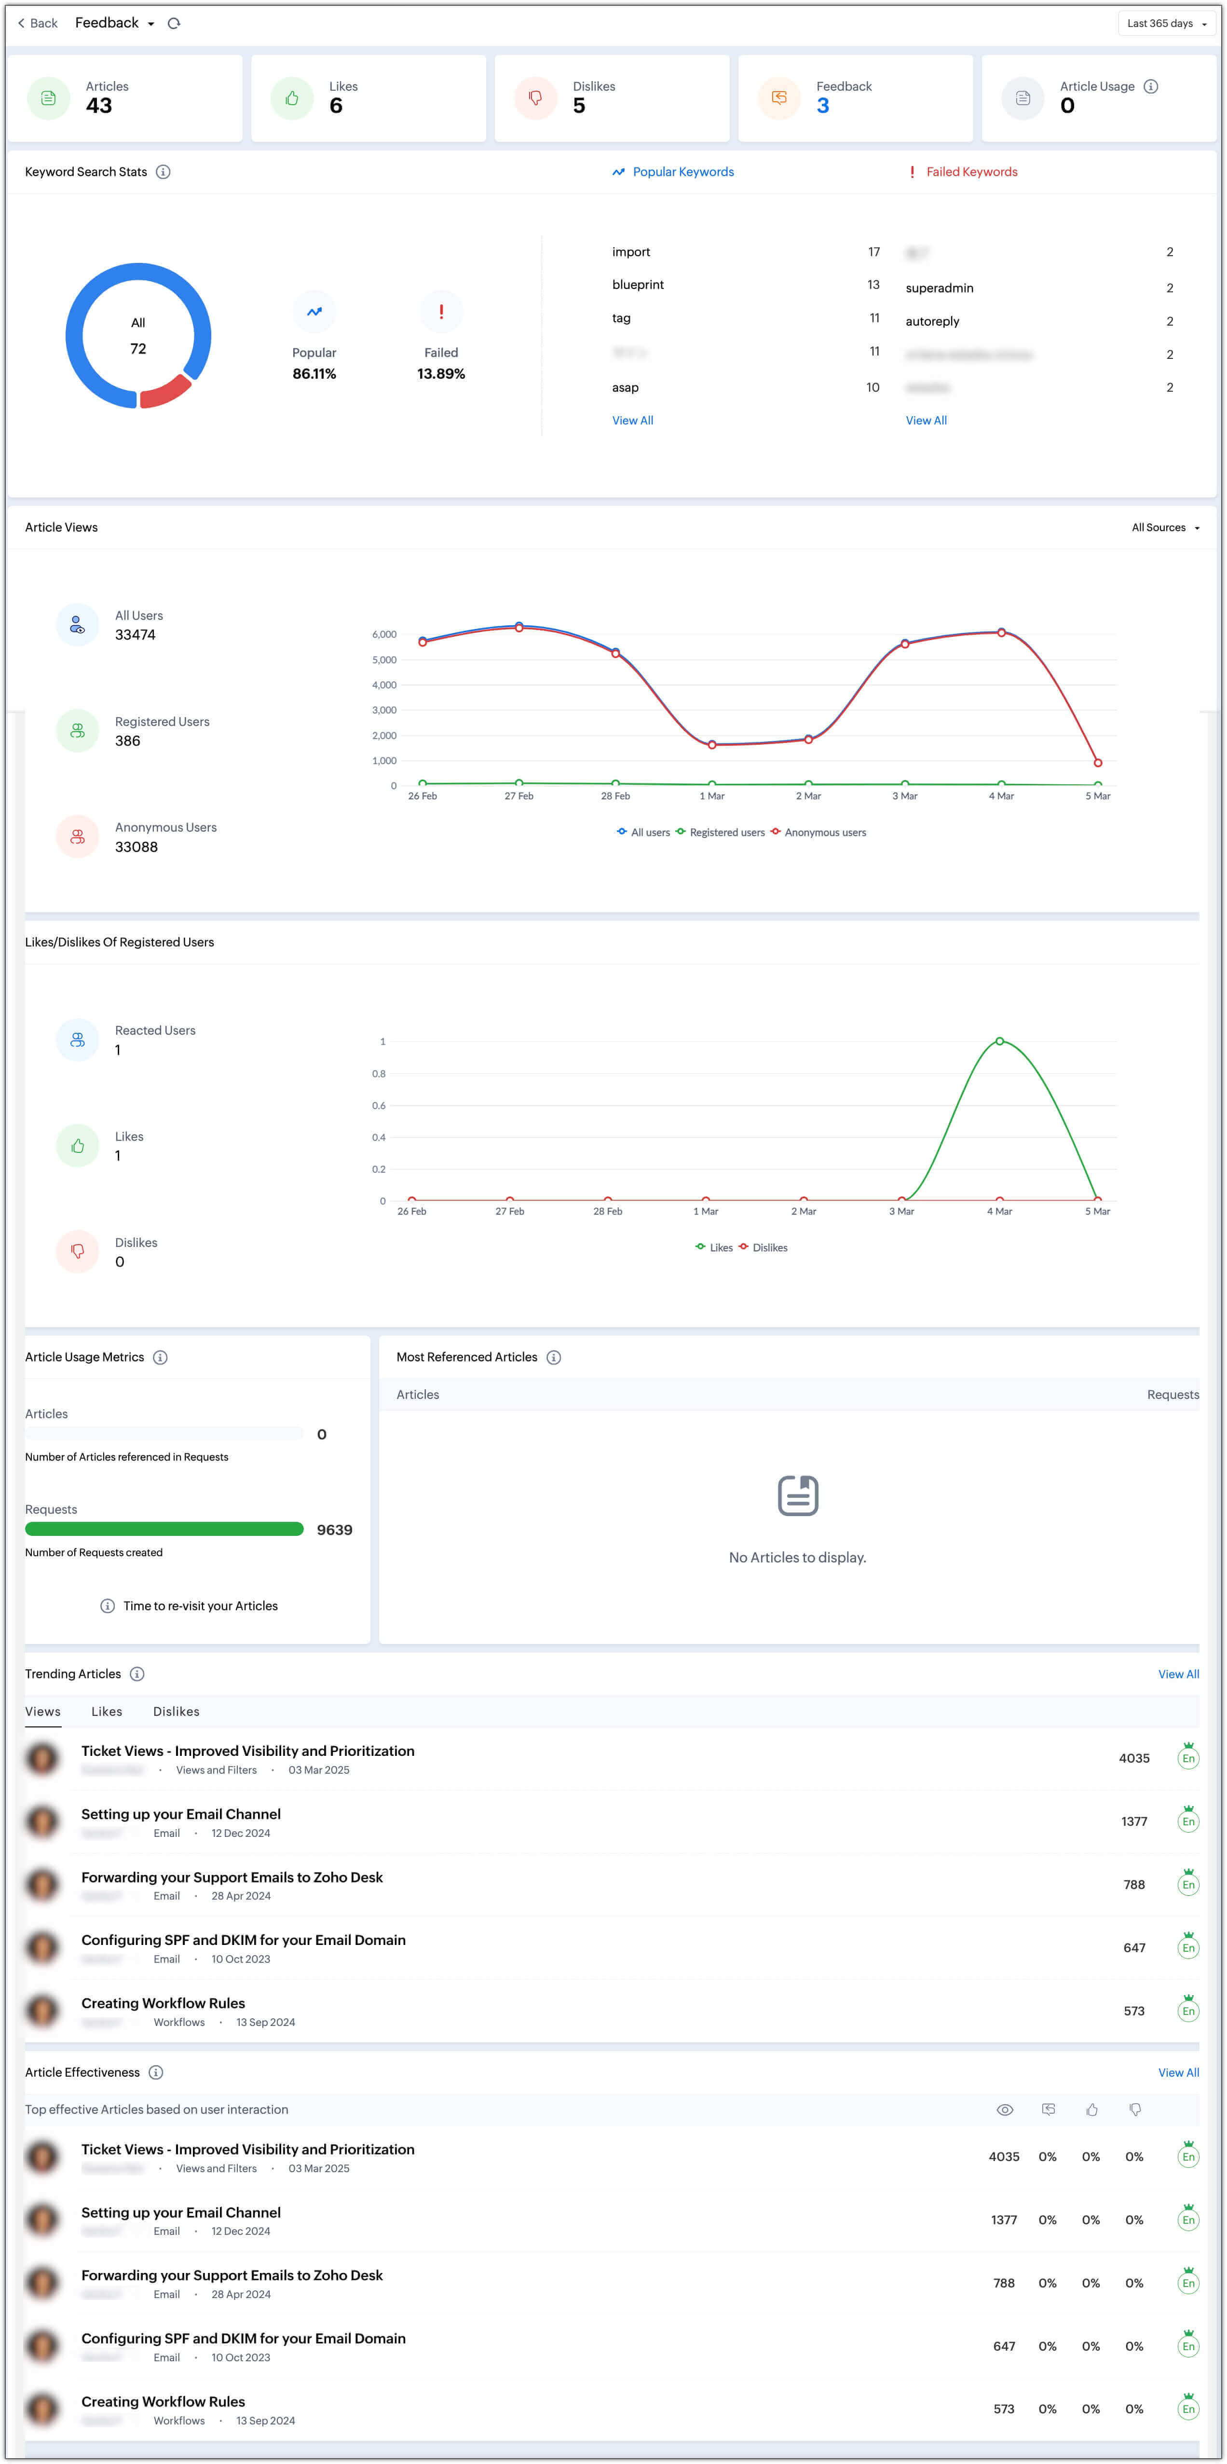The image size is (1227, 2464).
Task: Open trending article Creating Workflow Rules
Action: (x=163, y=2003)
